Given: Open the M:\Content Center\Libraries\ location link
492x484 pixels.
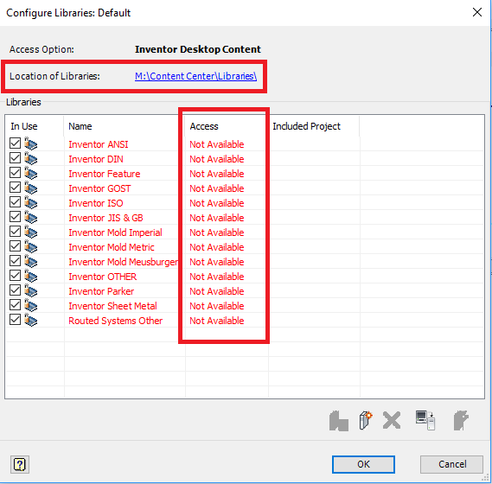Looking at the screenshot, I should [x=195, y=76].
